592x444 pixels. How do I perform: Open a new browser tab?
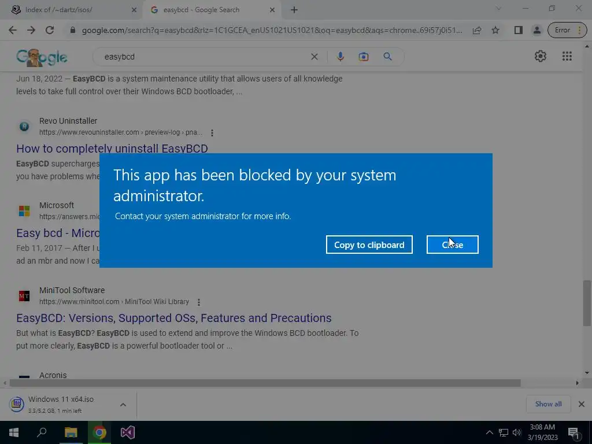pos(294,10)
